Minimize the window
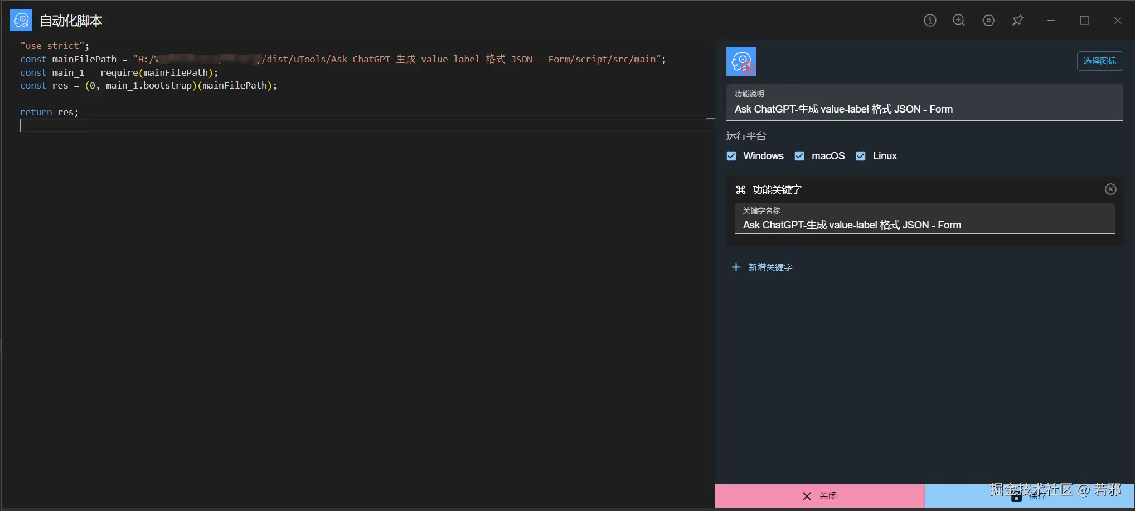Image resolution: width=1135 pixels, height=511 pixels. [1051, 21]
